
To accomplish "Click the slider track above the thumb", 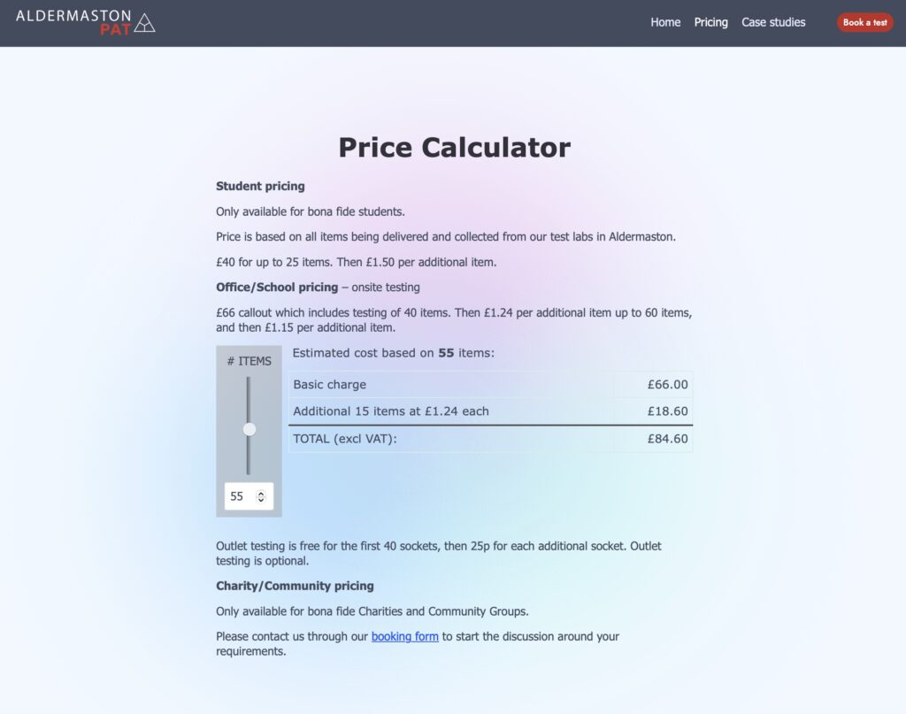I will 249,398.
